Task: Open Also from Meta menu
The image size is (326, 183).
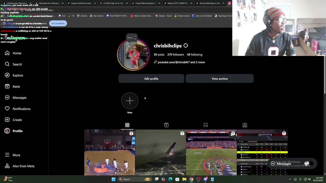Action: (20, 166)
